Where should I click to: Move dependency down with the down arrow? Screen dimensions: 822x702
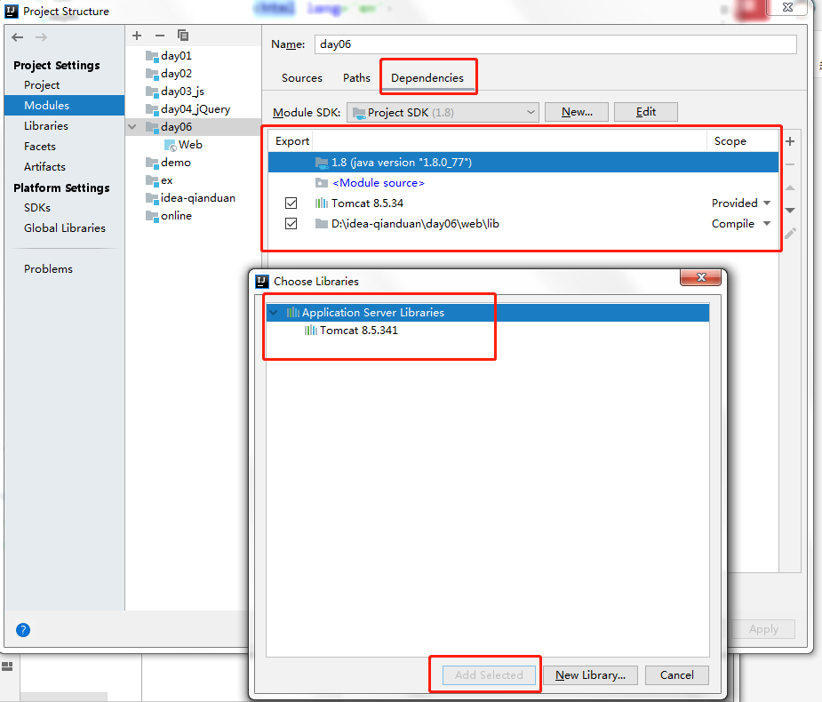(790, 211)
